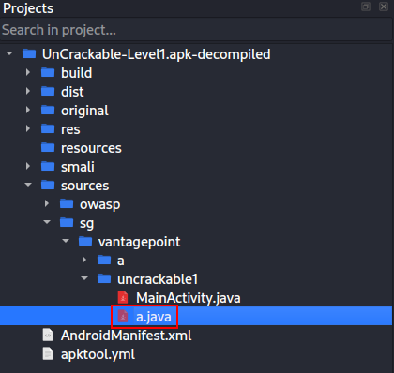The height and width of the screenshot is (373, 394).
Task: Open the 'AndroidManifest.xml' file name
Action: point(127,336)
